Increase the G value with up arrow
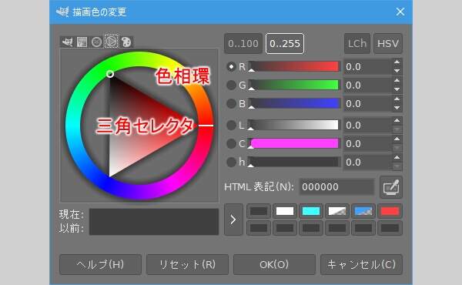462x285 pixels. (x=397, y=80)
